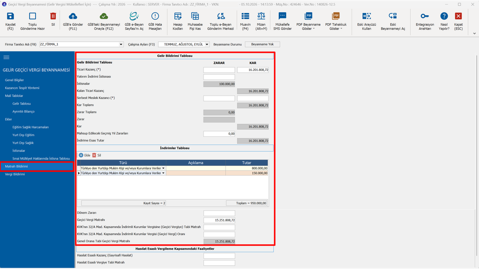Screen dimensions: 479x269
Task: Click Ticari Kazanç KAR field
Action: point(253,70)
